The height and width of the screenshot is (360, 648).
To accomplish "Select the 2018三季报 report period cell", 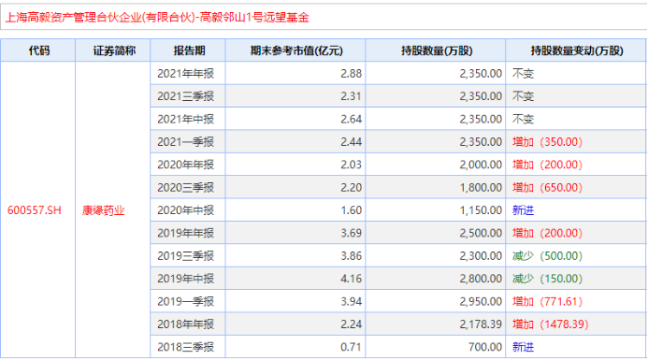I will 188,347.
